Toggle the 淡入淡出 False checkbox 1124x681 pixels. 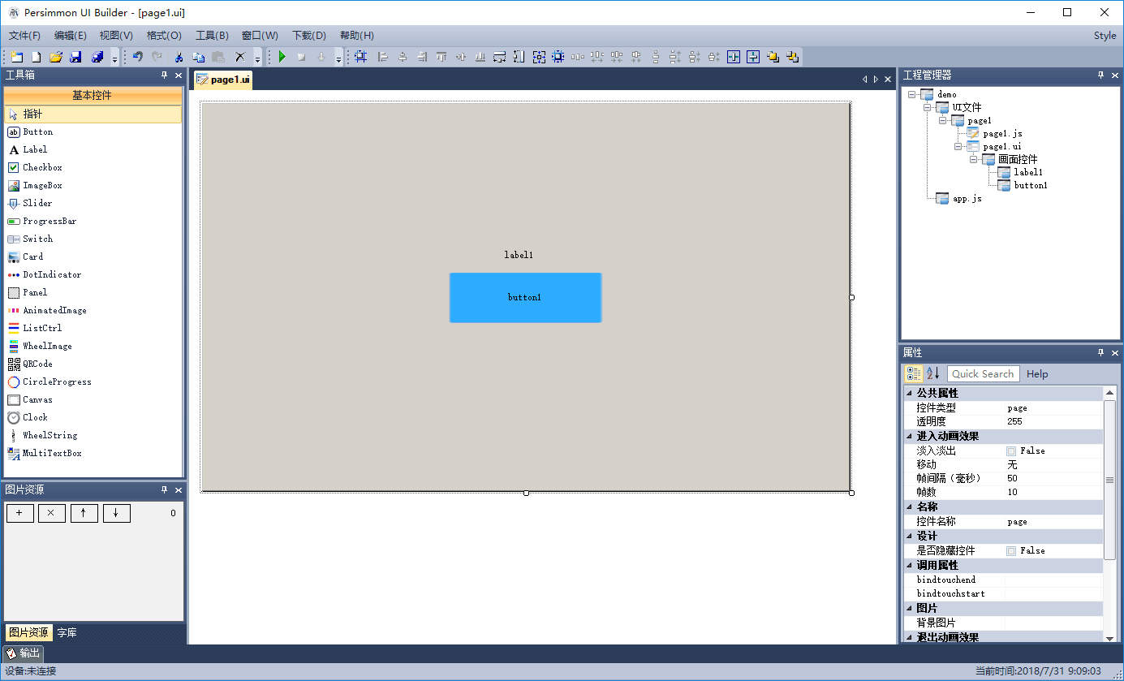tap(1011, 450)
